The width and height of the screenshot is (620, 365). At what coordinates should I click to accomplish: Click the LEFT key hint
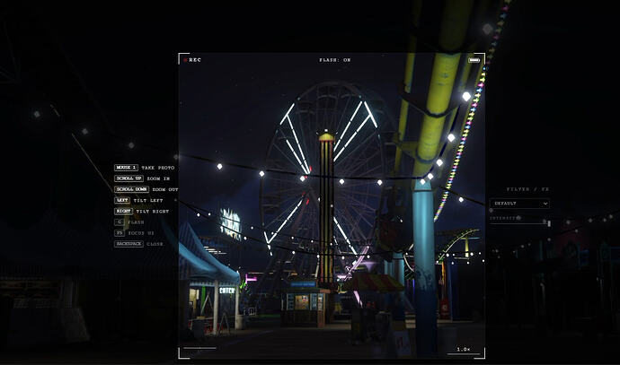click(122, 200)
